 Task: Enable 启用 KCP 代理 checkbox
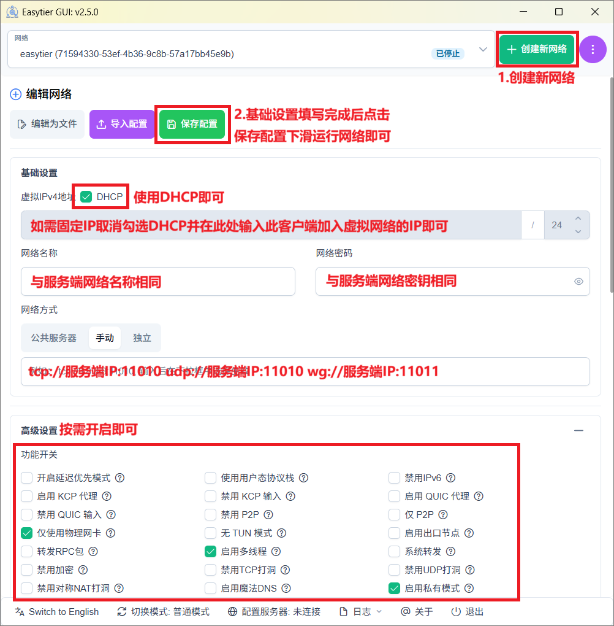click(27, 497)
